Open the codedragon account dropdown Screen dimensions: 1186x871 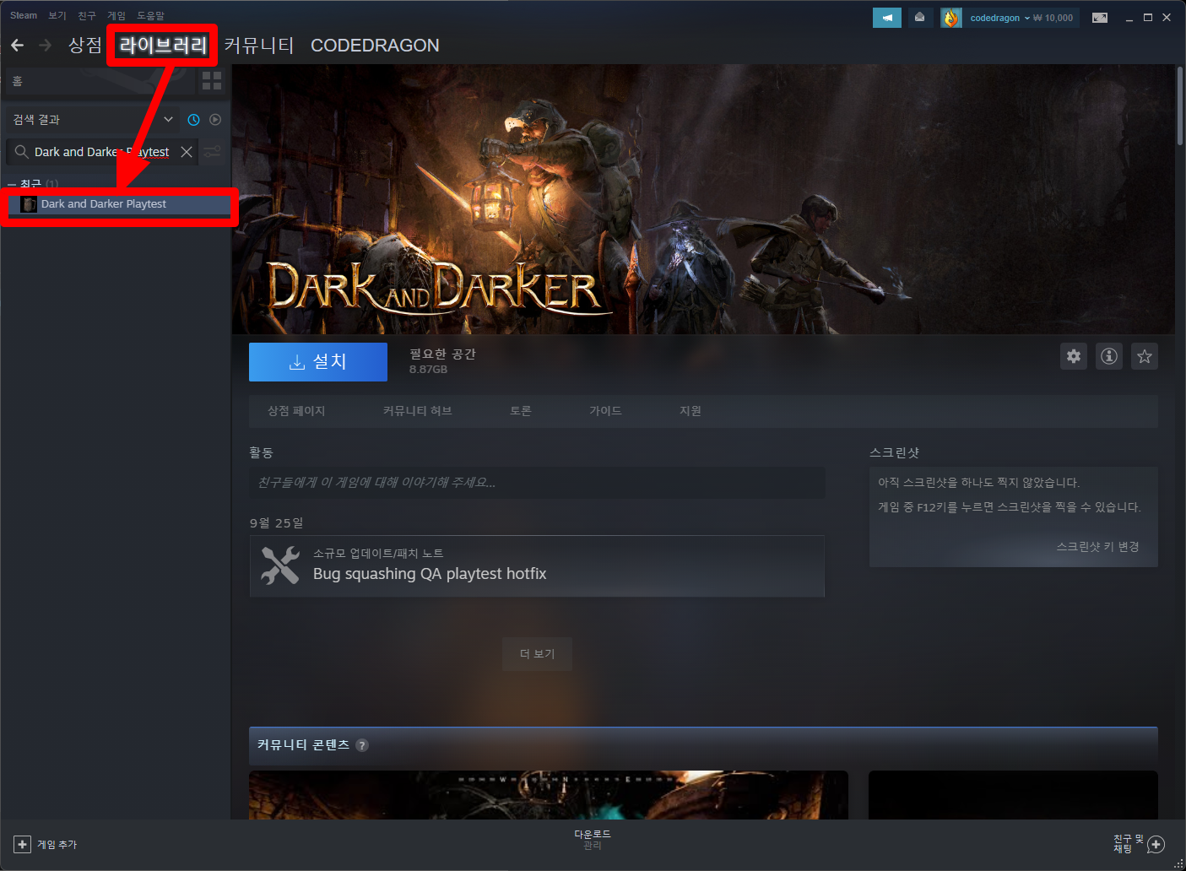tap(999, 18)
